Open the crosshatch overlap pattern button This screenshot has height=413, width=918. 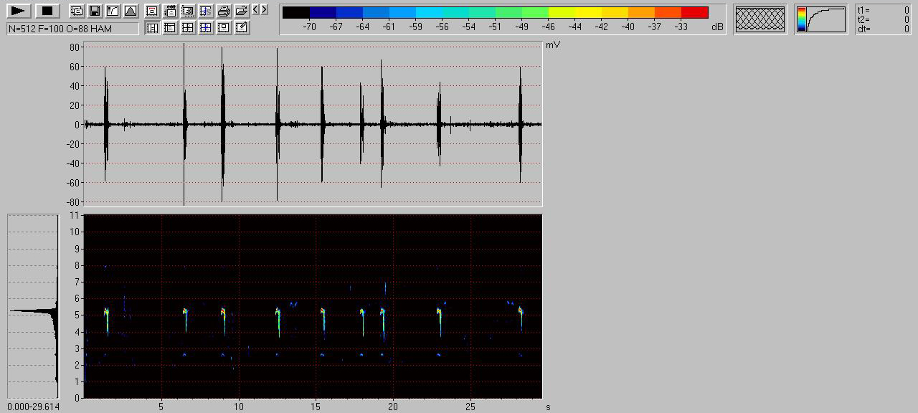[x=760, y=19]
